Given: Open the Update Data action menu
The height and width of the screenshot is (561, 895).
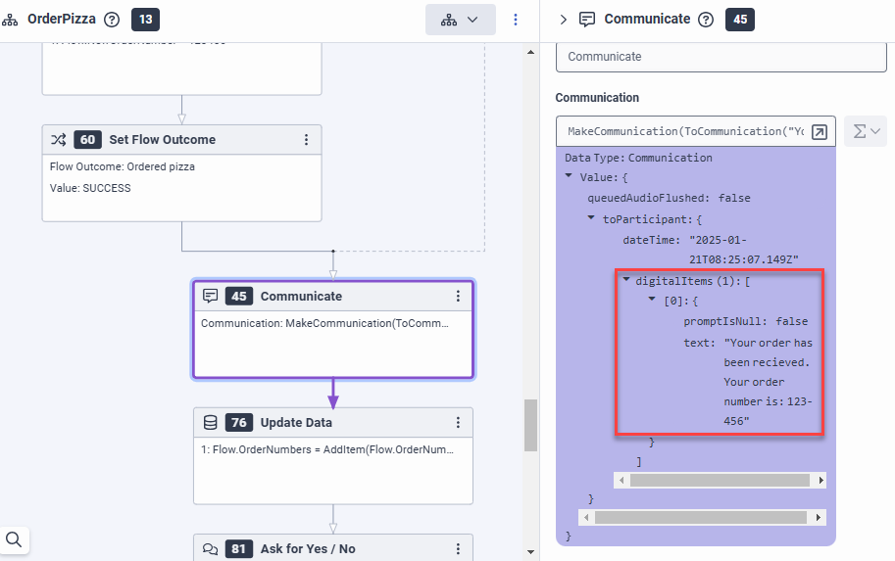Looking at the screenshot, I should click(458, 423).
